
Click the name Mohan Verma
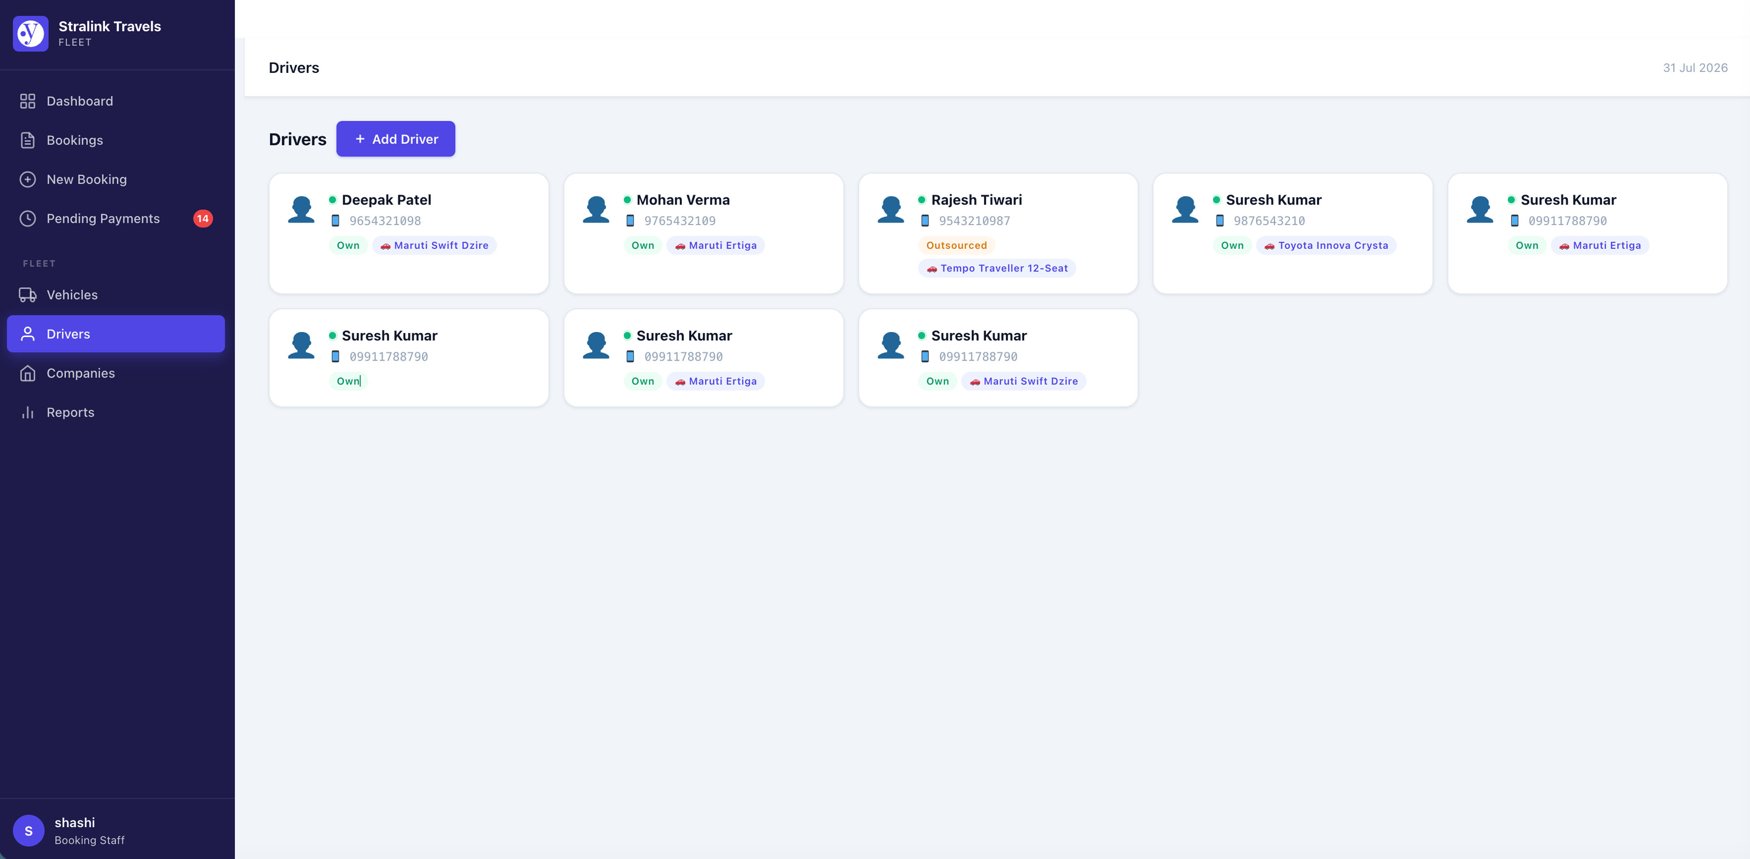[x=683, y=200]
